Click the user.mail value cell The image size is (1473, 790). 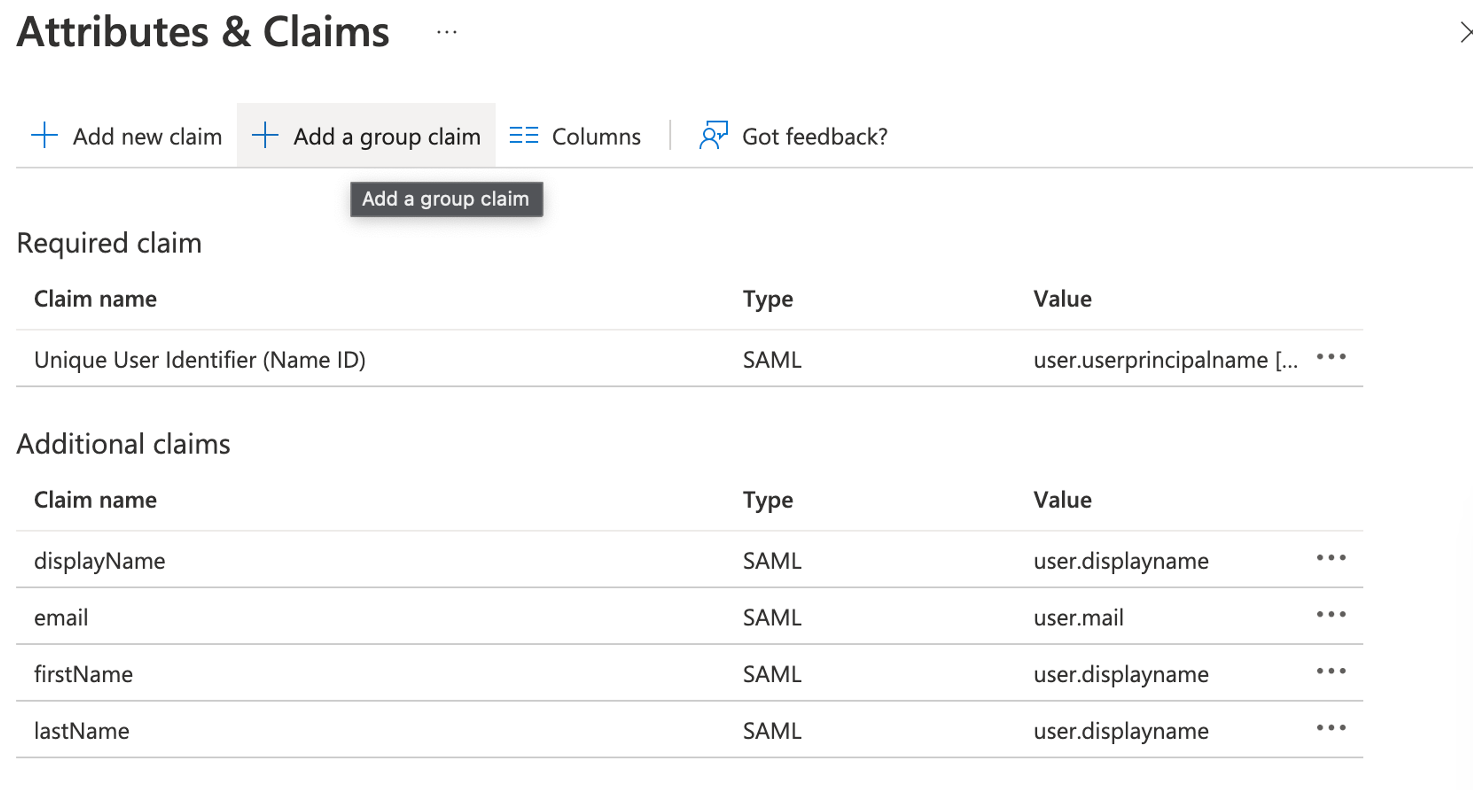1078,618
